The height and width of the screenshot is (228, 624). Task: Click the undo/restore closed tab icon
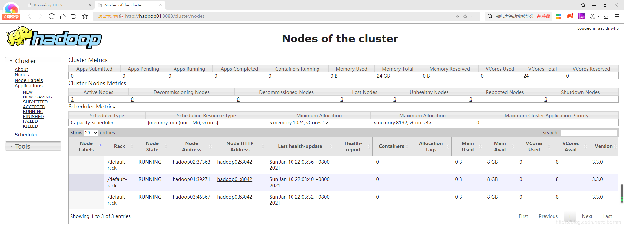click(74, 16)
